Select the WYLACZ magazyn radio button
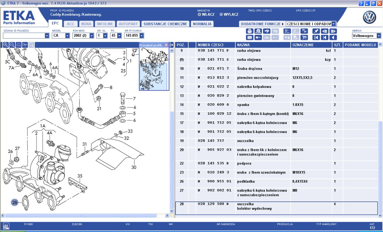 coord(221,14)
